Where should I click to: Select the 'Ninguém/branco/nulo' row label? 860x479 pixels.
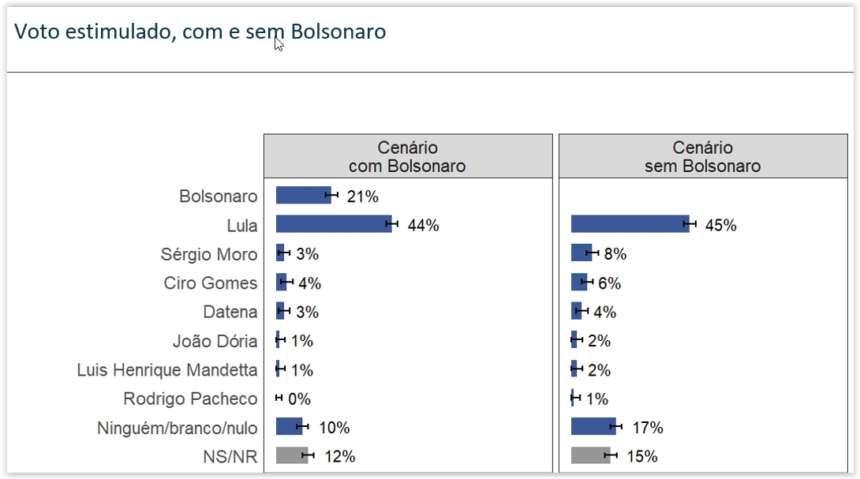178,428
